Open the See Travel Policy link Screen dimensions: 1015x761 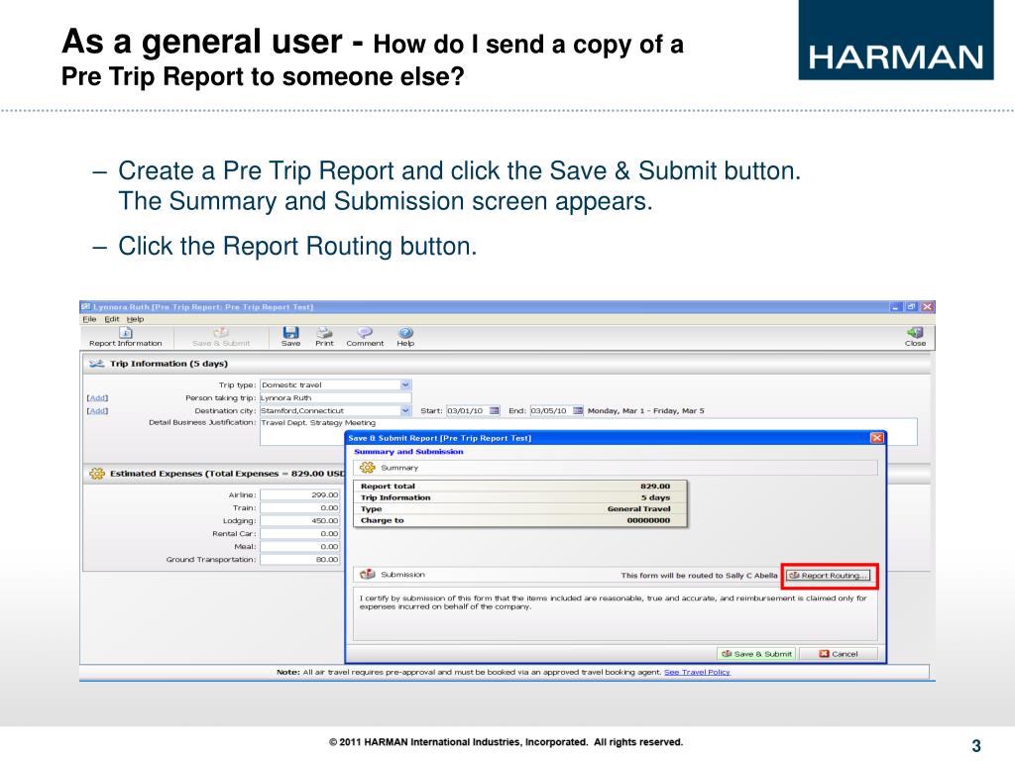[697, 673]
